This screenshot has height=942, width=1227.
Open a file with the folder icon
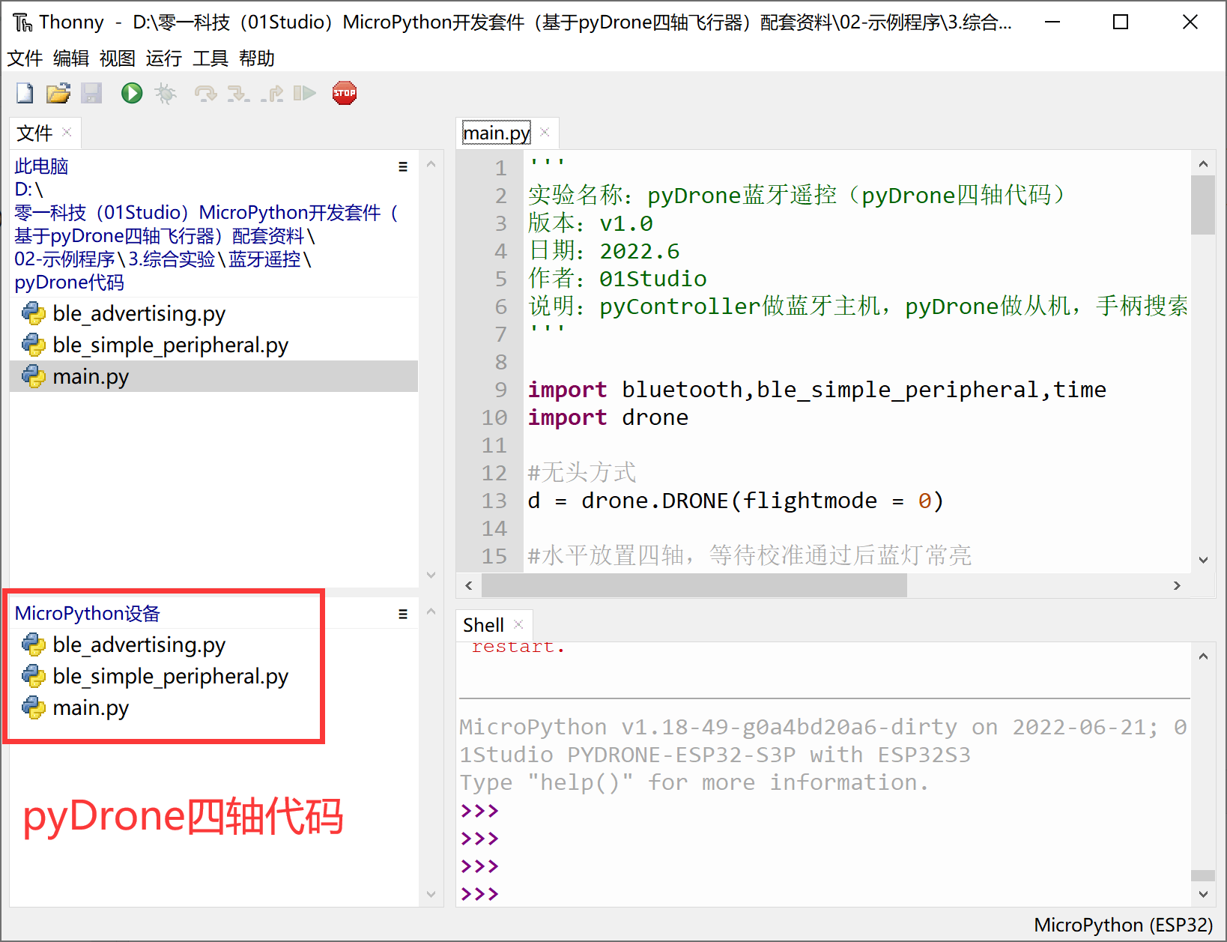58,93
